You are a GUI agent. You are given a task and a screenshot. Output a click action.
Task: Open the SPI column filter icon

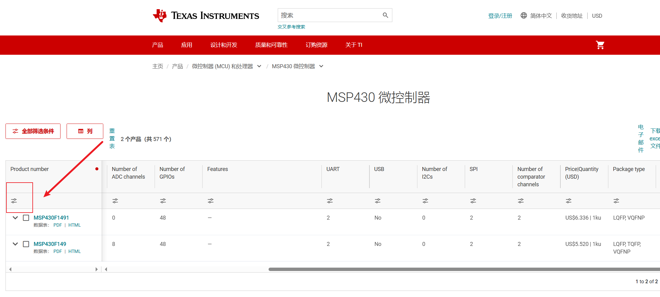pyautogui.click(x=473, y=201)
